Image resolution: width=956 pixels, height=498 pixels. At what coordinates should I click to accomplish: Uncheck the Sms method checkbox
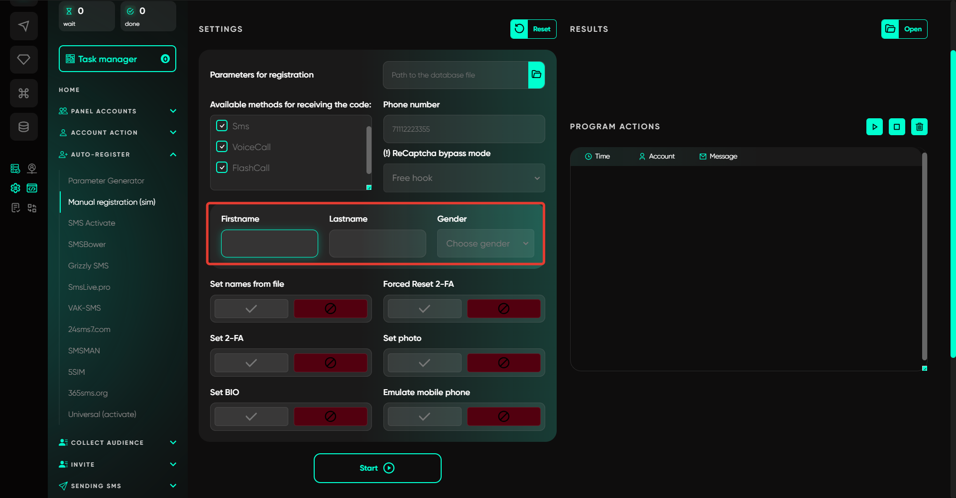[222, 126]
